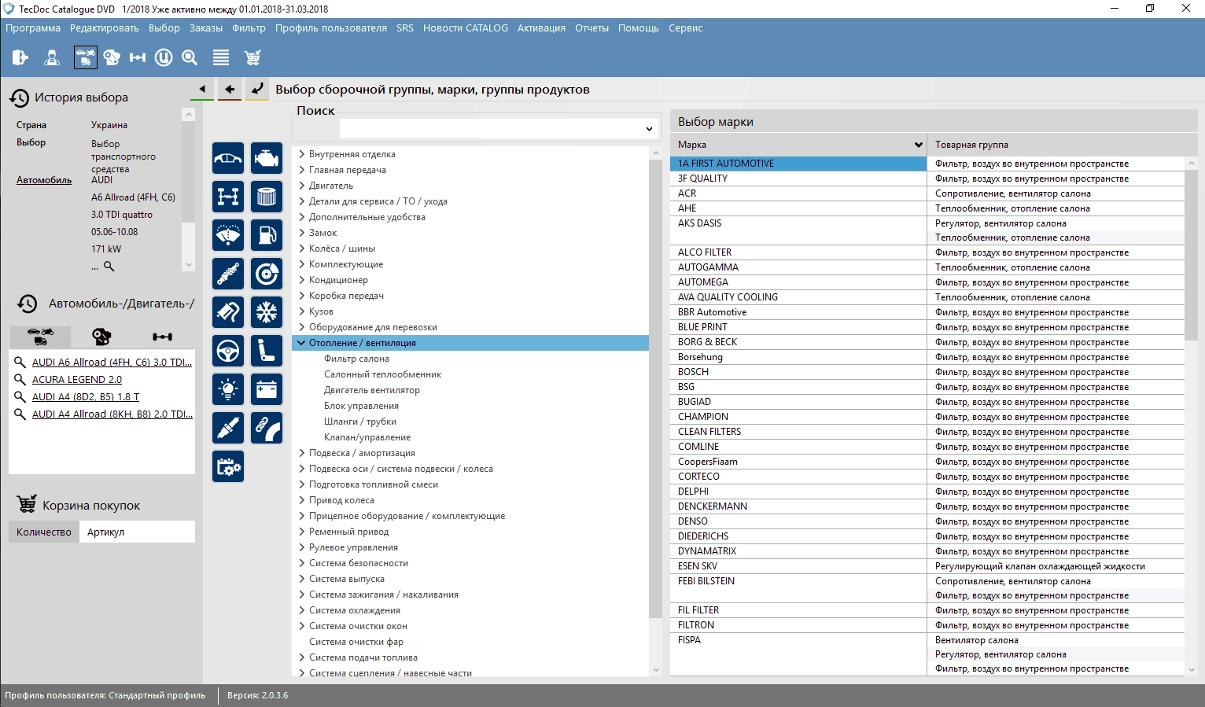Click the curved return arrow button
The width and height of the screenshot is (1205, 707).
(257, 89)
